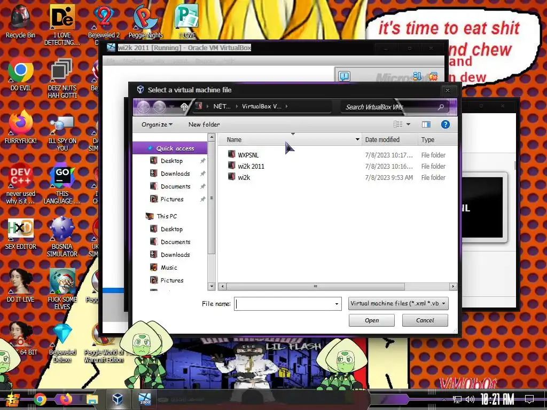Open the Organize menu
Viewport: 547px width, 410px height.
157,124
